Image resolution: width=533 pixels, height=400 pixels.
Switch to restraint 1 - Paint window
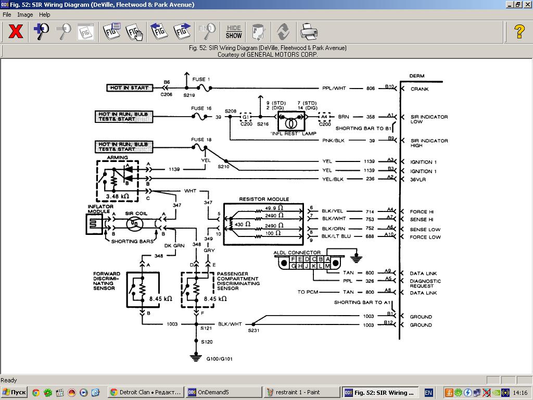301,392
